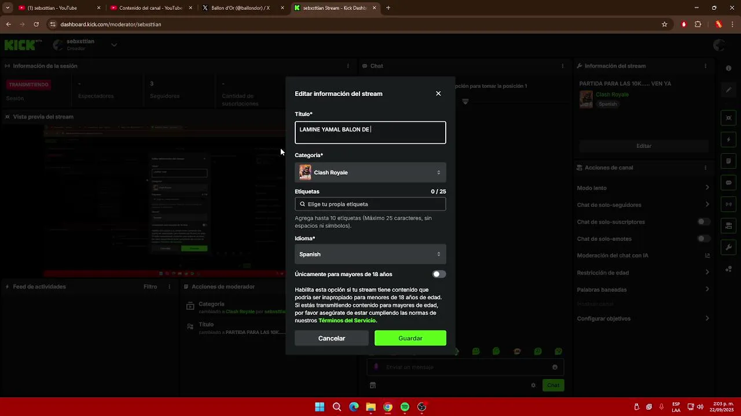
Task: Click the document notes icon in sidebar
Action: coord(729,161)
